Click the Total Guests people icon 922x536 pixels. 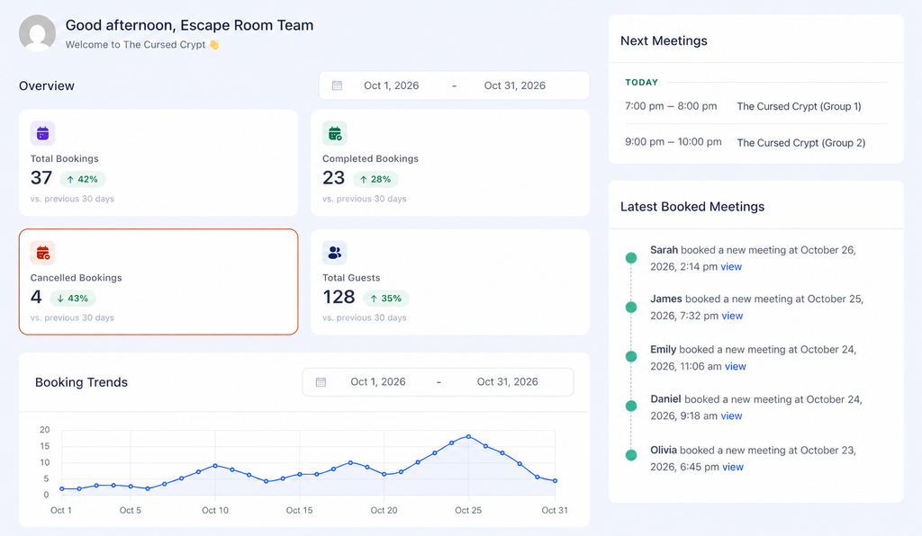click(335, 253)
